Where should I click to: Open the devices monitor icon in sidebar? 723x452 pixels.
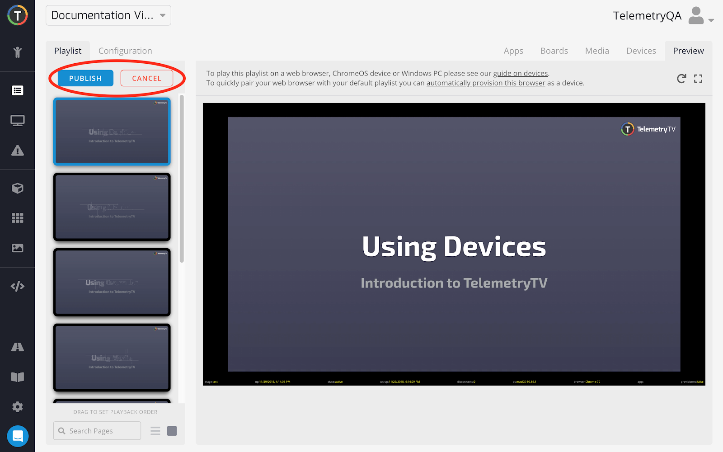[17, 121]
